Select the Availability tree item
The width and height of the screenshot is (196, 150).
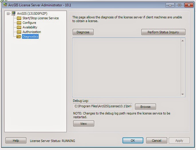click(x=30, y=27)
